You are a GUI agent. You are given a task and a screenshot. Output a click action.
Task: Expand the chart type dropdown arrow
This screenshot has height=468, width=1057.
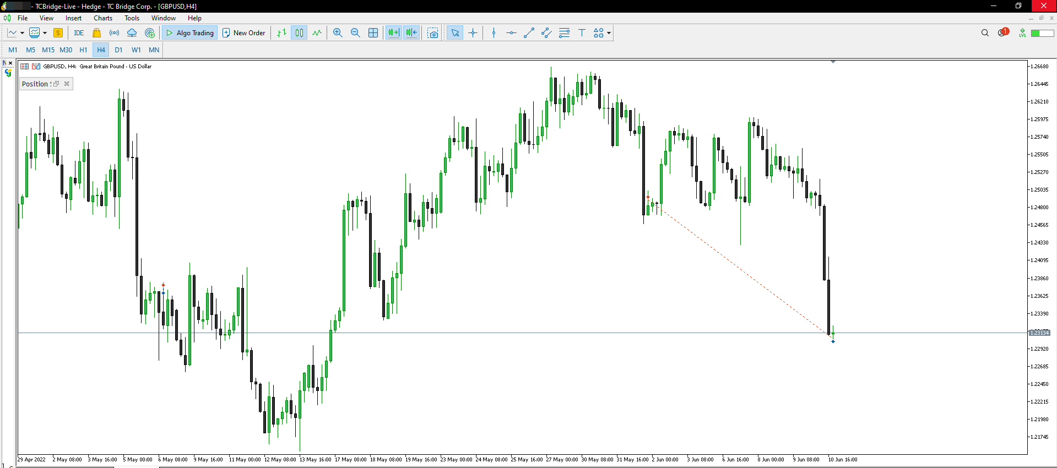tap(22, 33)
